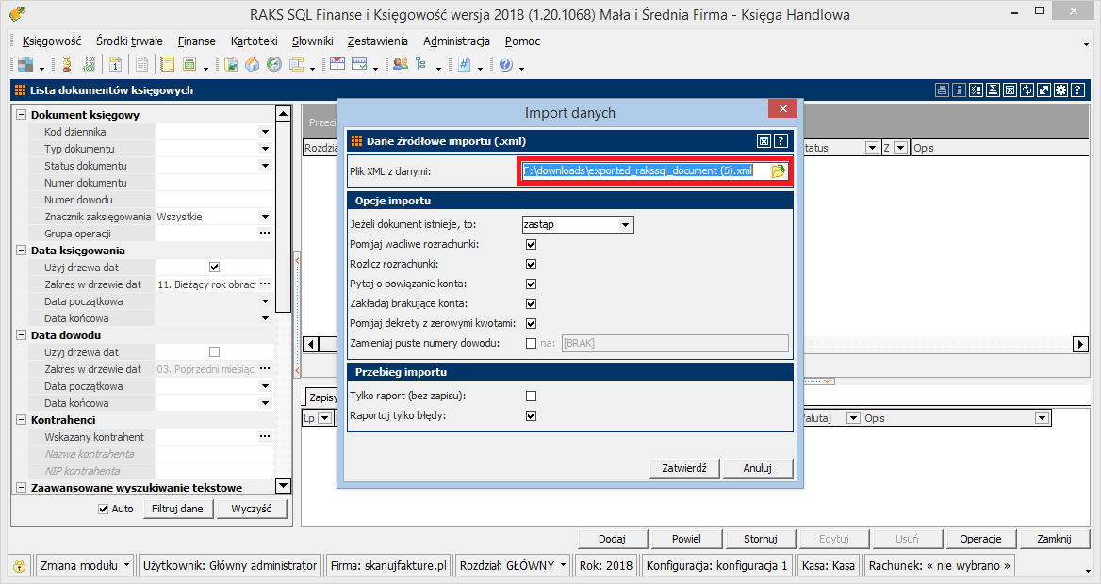Click the browse folder icon for XML file
This screenshot has width=1101, height=584.
(778, 171)
